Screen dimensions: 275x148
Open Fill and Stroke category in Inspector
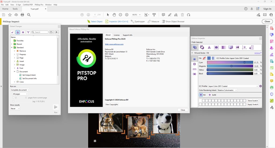tap(195, 47)
